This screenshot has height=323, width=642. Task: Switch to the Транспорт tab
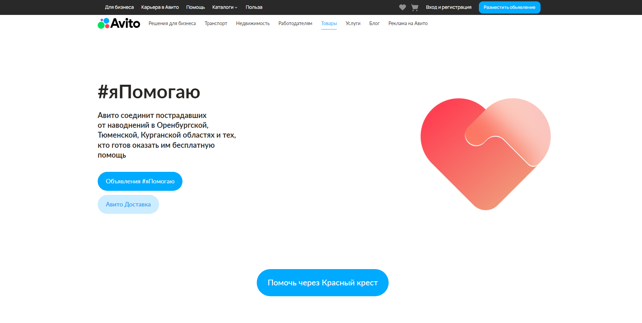tap(216, 23)
